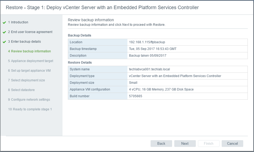The height and width of the screenshot is (152, 254).
Task: Click the Deployment size label cell
Action: tap(98, 83)
